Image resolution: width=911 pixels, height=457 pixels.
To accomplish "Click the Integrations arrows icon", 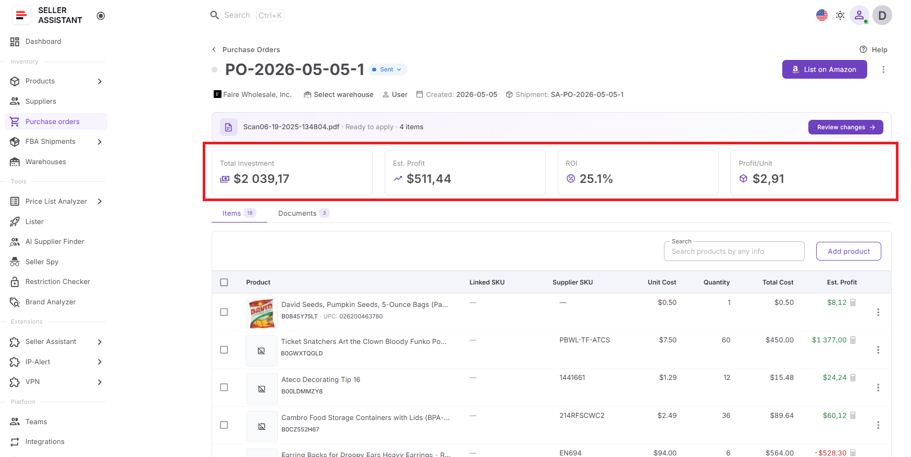I will coord(15,442).
